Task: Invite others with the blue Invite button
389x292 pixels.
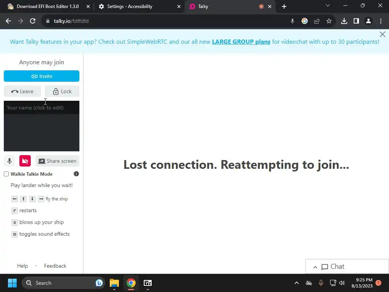Action: tap(41, 76)
